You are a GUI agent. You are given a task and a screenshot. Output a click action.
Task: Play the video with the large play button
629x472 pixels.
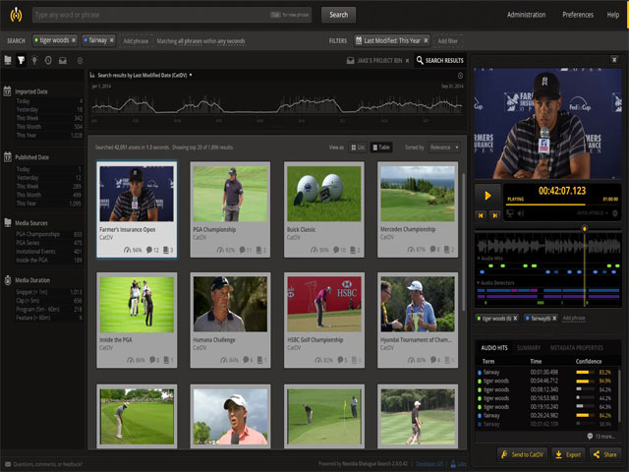point(487,196)
